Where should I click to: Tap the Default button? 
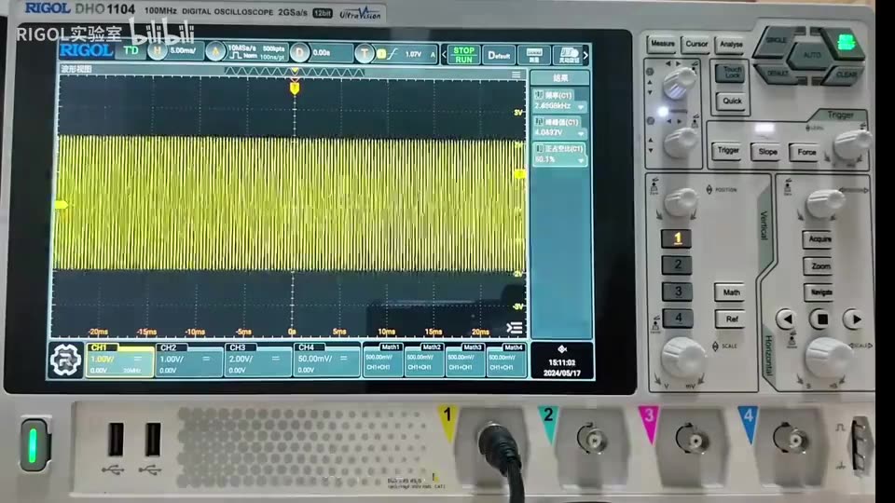point(499,55)
